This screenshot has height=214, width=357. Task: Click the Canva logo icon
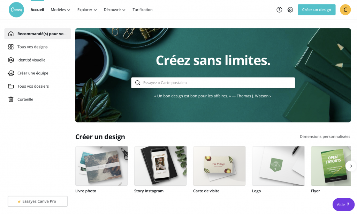pos(16,10)
